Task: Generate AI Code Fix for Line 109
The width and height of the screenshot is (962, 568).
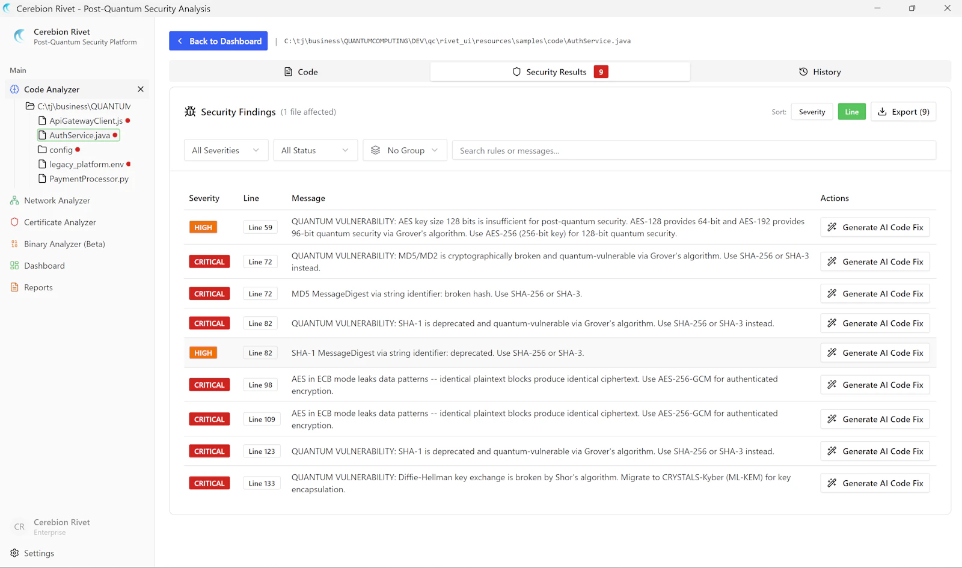Action: coord(875,419)
